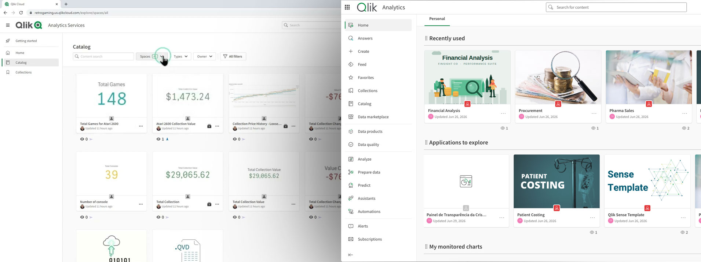Select Catalog in Analytics Services navigation
701x262 pixels.
point(30,63)
